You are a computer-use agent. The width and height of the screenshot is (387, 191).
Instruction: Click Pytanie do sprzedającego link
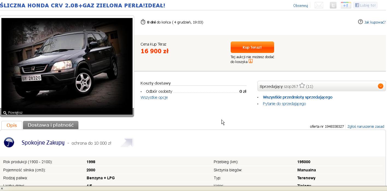[284, 104]
